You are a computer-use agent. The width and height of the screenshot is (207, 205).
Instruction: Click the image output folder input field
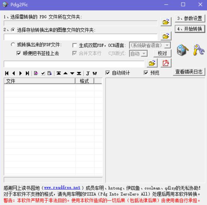coord(81,37)
